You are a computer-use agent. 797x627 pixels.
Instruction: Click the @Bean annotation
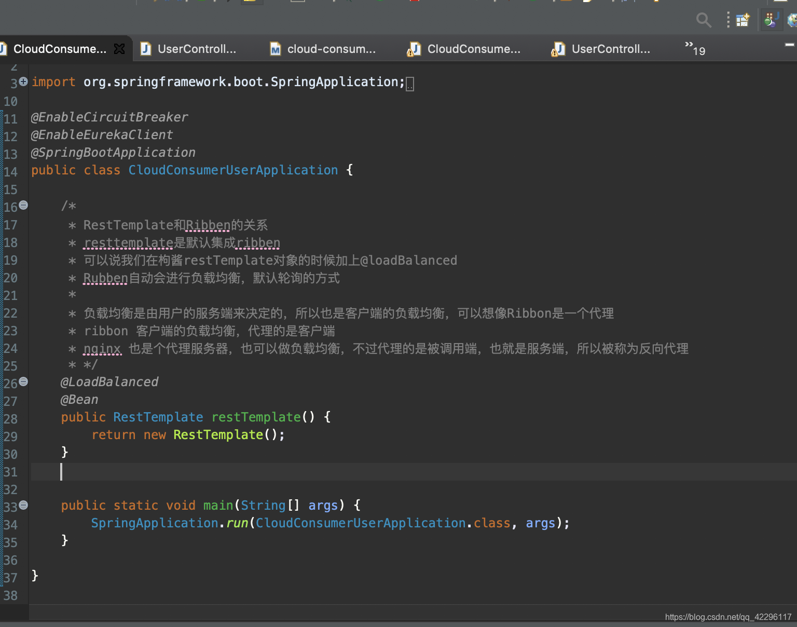[79, 400]
